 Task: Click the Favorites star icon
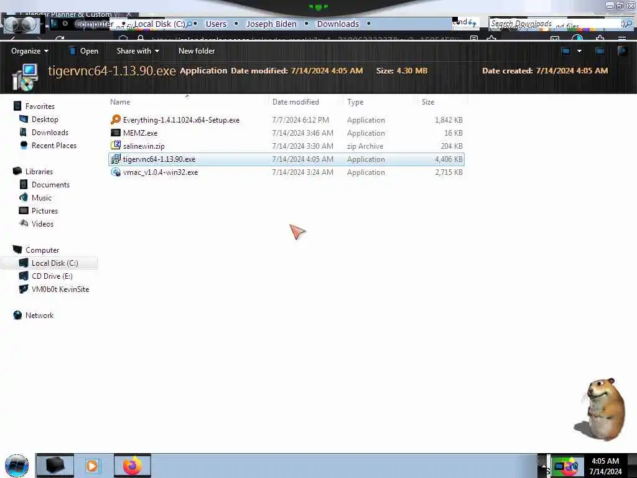pyautogui.click(x=17, y=106)
